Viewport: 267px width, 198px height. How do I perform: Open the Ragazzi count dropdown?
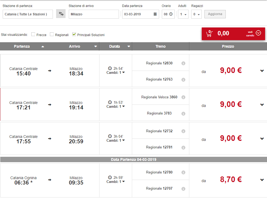click(x=196, y=14)
